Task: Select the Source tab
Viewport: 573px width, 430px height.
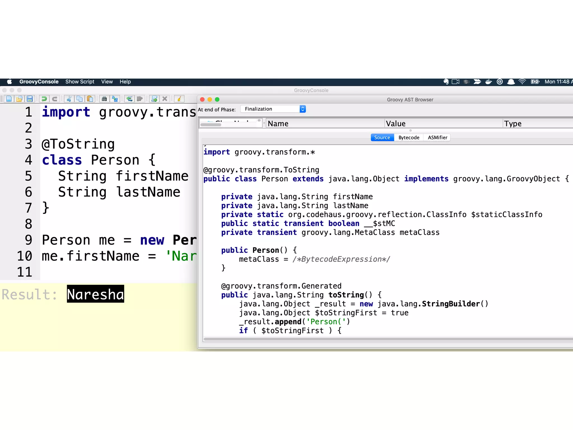Action: [x=382, y=137]
